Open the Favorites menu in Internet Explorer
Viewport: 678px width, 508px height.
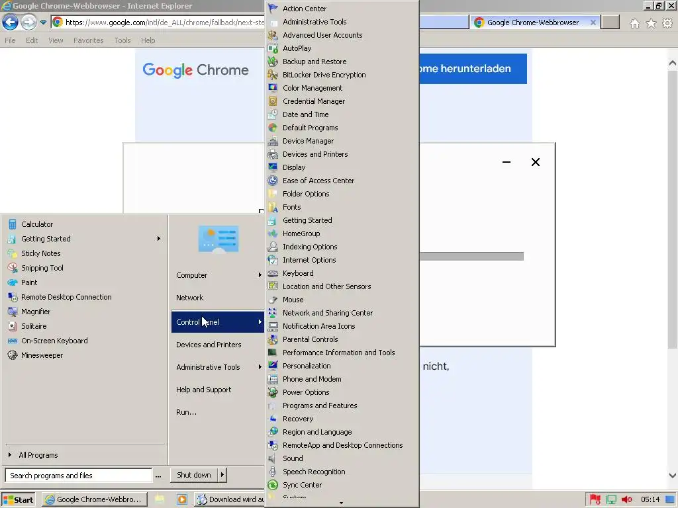[88, 40]
